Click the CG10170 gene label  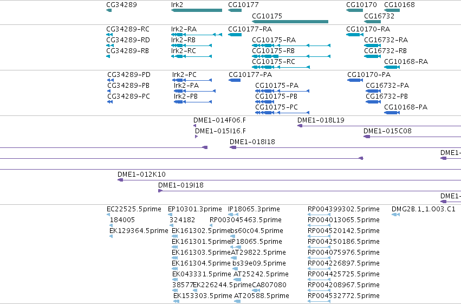click(361, 5)
